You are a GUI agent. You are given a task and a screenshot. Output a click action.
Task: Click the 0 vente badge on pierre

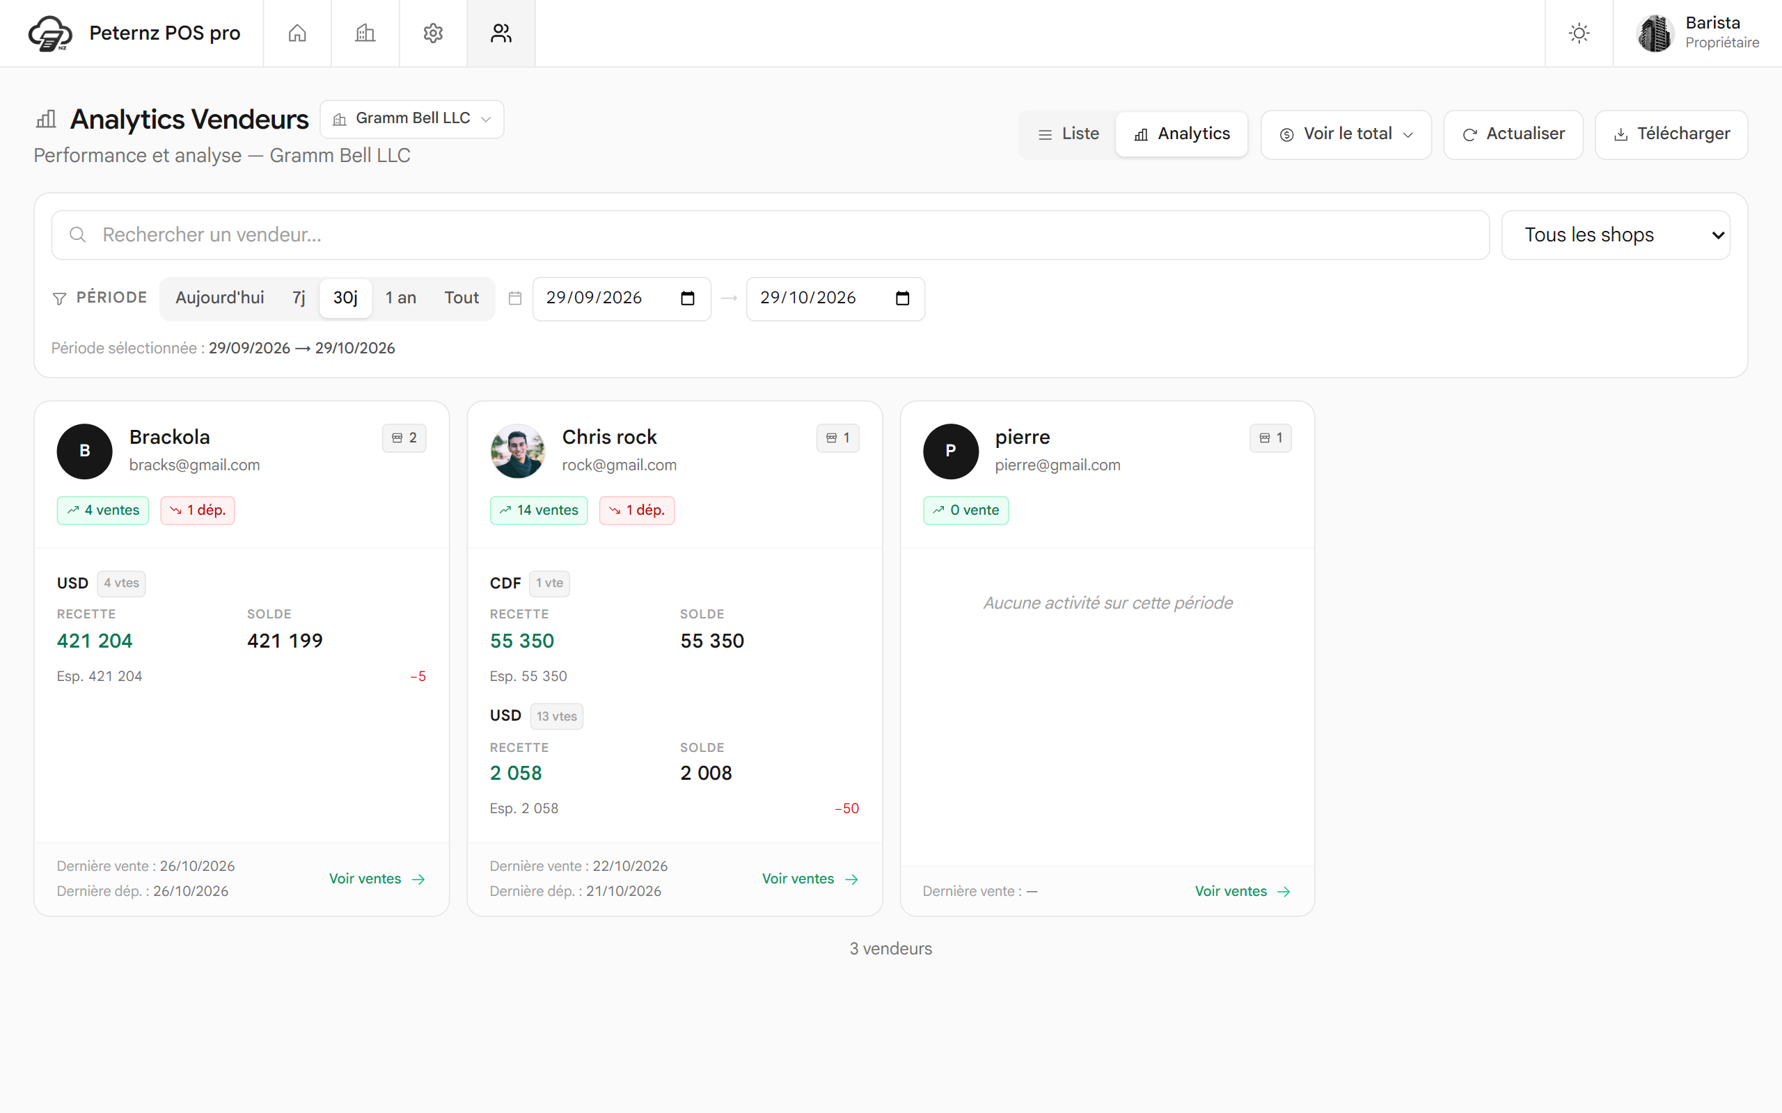(x=966, y=510)
